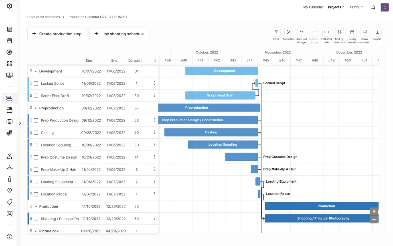Open the cast person-star sidebar icon
The height and width of the screenshot is (246, 393).
tap(10, 156)
